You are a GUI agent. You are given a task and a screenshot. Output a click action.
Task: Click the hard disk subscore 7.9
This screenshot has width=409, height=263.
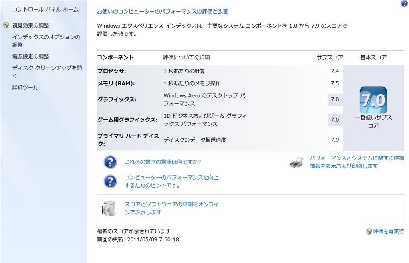pyautogui.click(x=335, y=140)
